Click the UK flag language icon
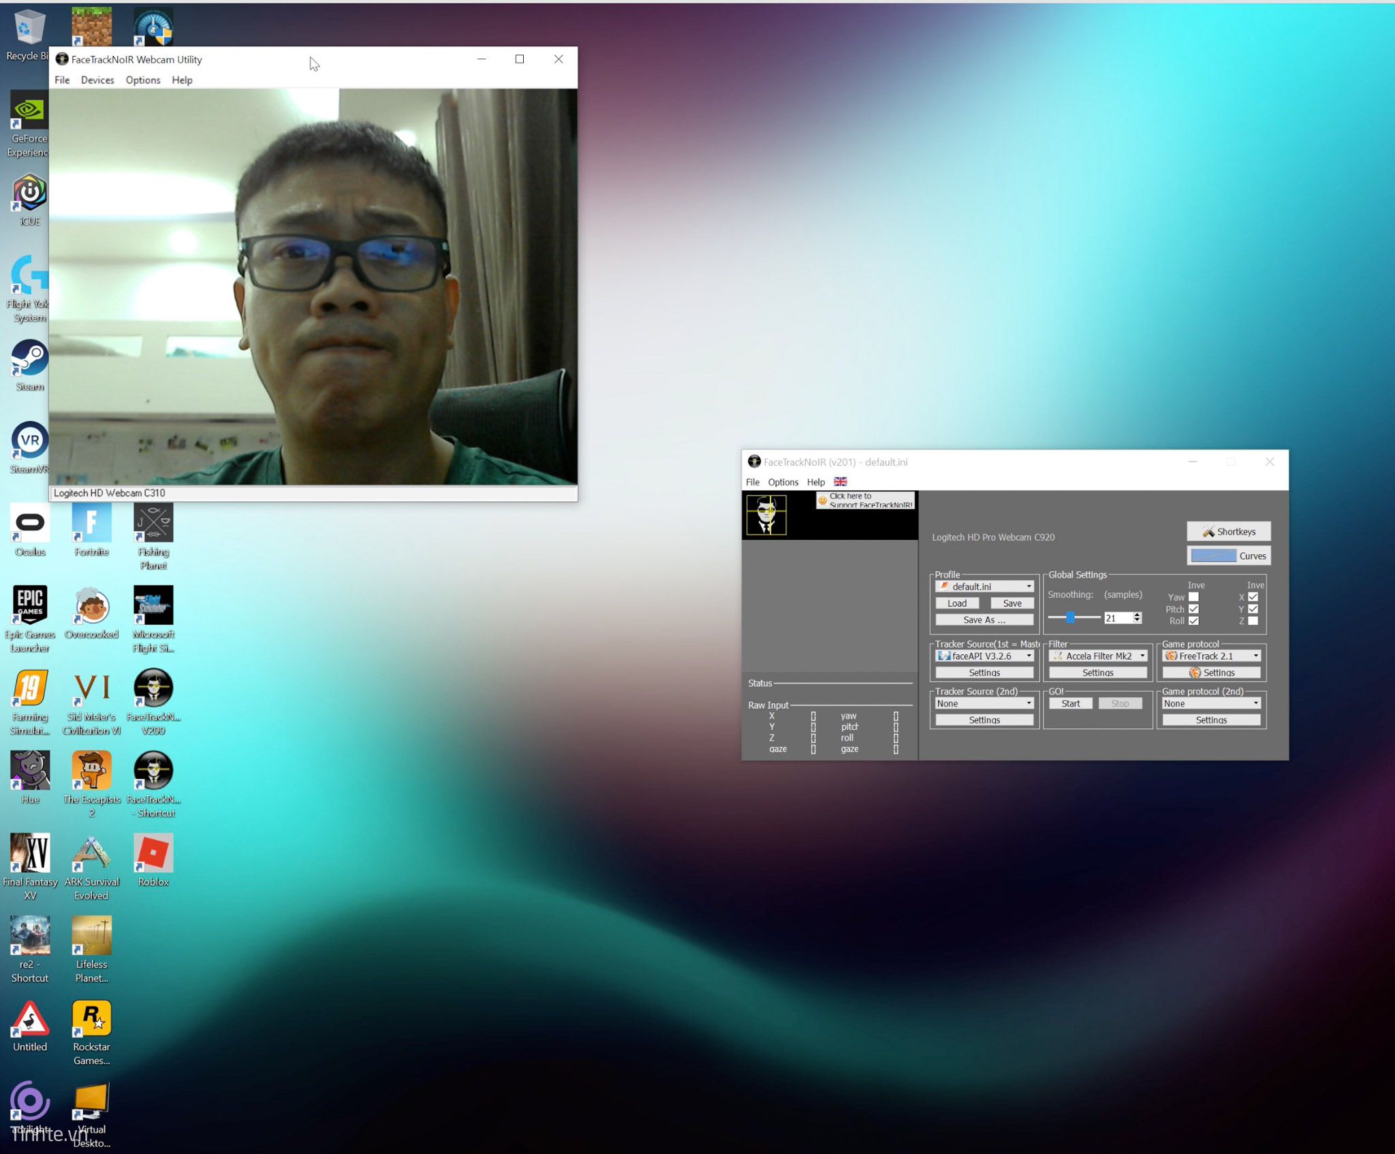Image resolution: width=1395 pixels, height=1154 pixels. pyautogui.click(x=841, y=481)
